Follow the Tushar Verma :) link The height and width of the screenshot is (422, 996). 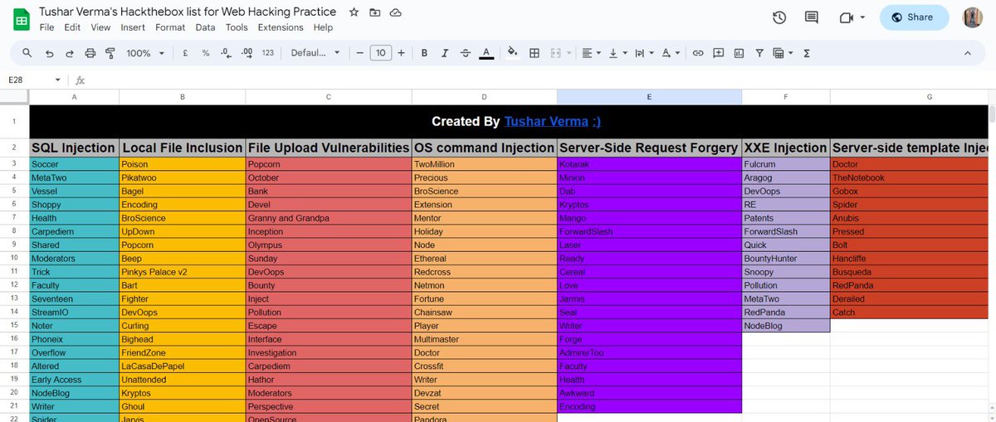coord(552,121)
